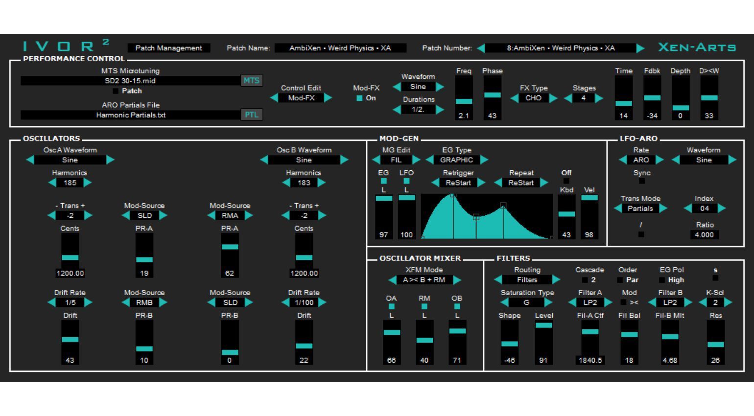Image resolution: width=754 pixels, height=416 pixels.
Task: Click the MTS microtuning load button
Action: (252, 81)
